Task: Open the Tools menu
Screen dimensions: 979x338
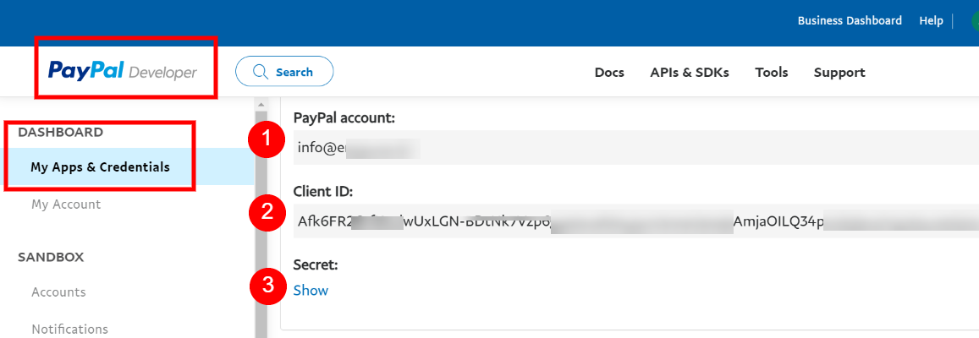Action: (x=771, y=73)
